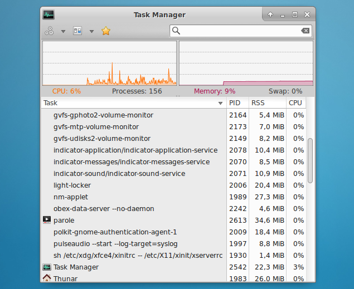Select indicator-application-service process row
Viewport: 354px width, 289px height.
(x=135, y=150)
